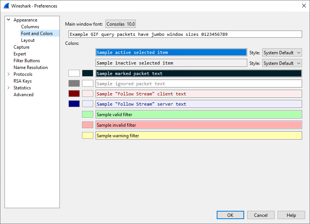Collapse the Appearance tree section
310x224 pixels.
(8, 20)
